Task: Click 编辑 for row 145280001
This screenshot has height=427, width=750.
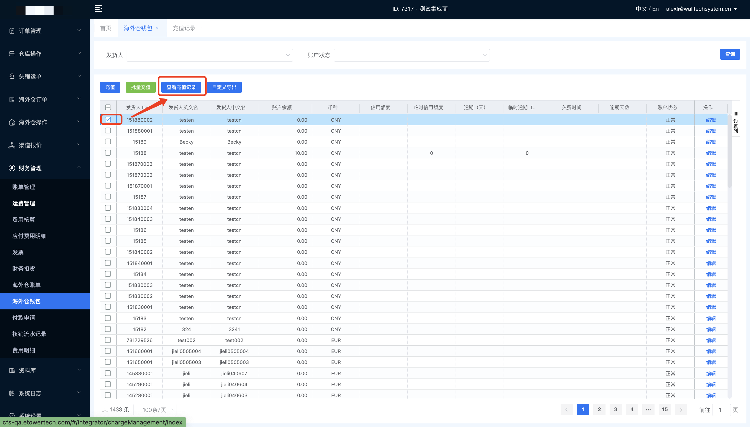Action: click(x=711, y=395)
